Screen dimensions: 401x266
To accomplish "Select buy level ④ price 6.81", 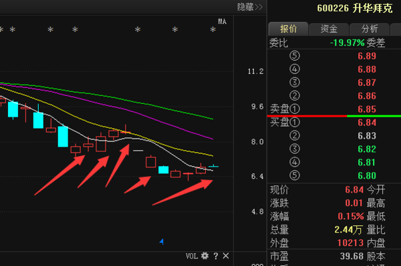I will 367,162.
